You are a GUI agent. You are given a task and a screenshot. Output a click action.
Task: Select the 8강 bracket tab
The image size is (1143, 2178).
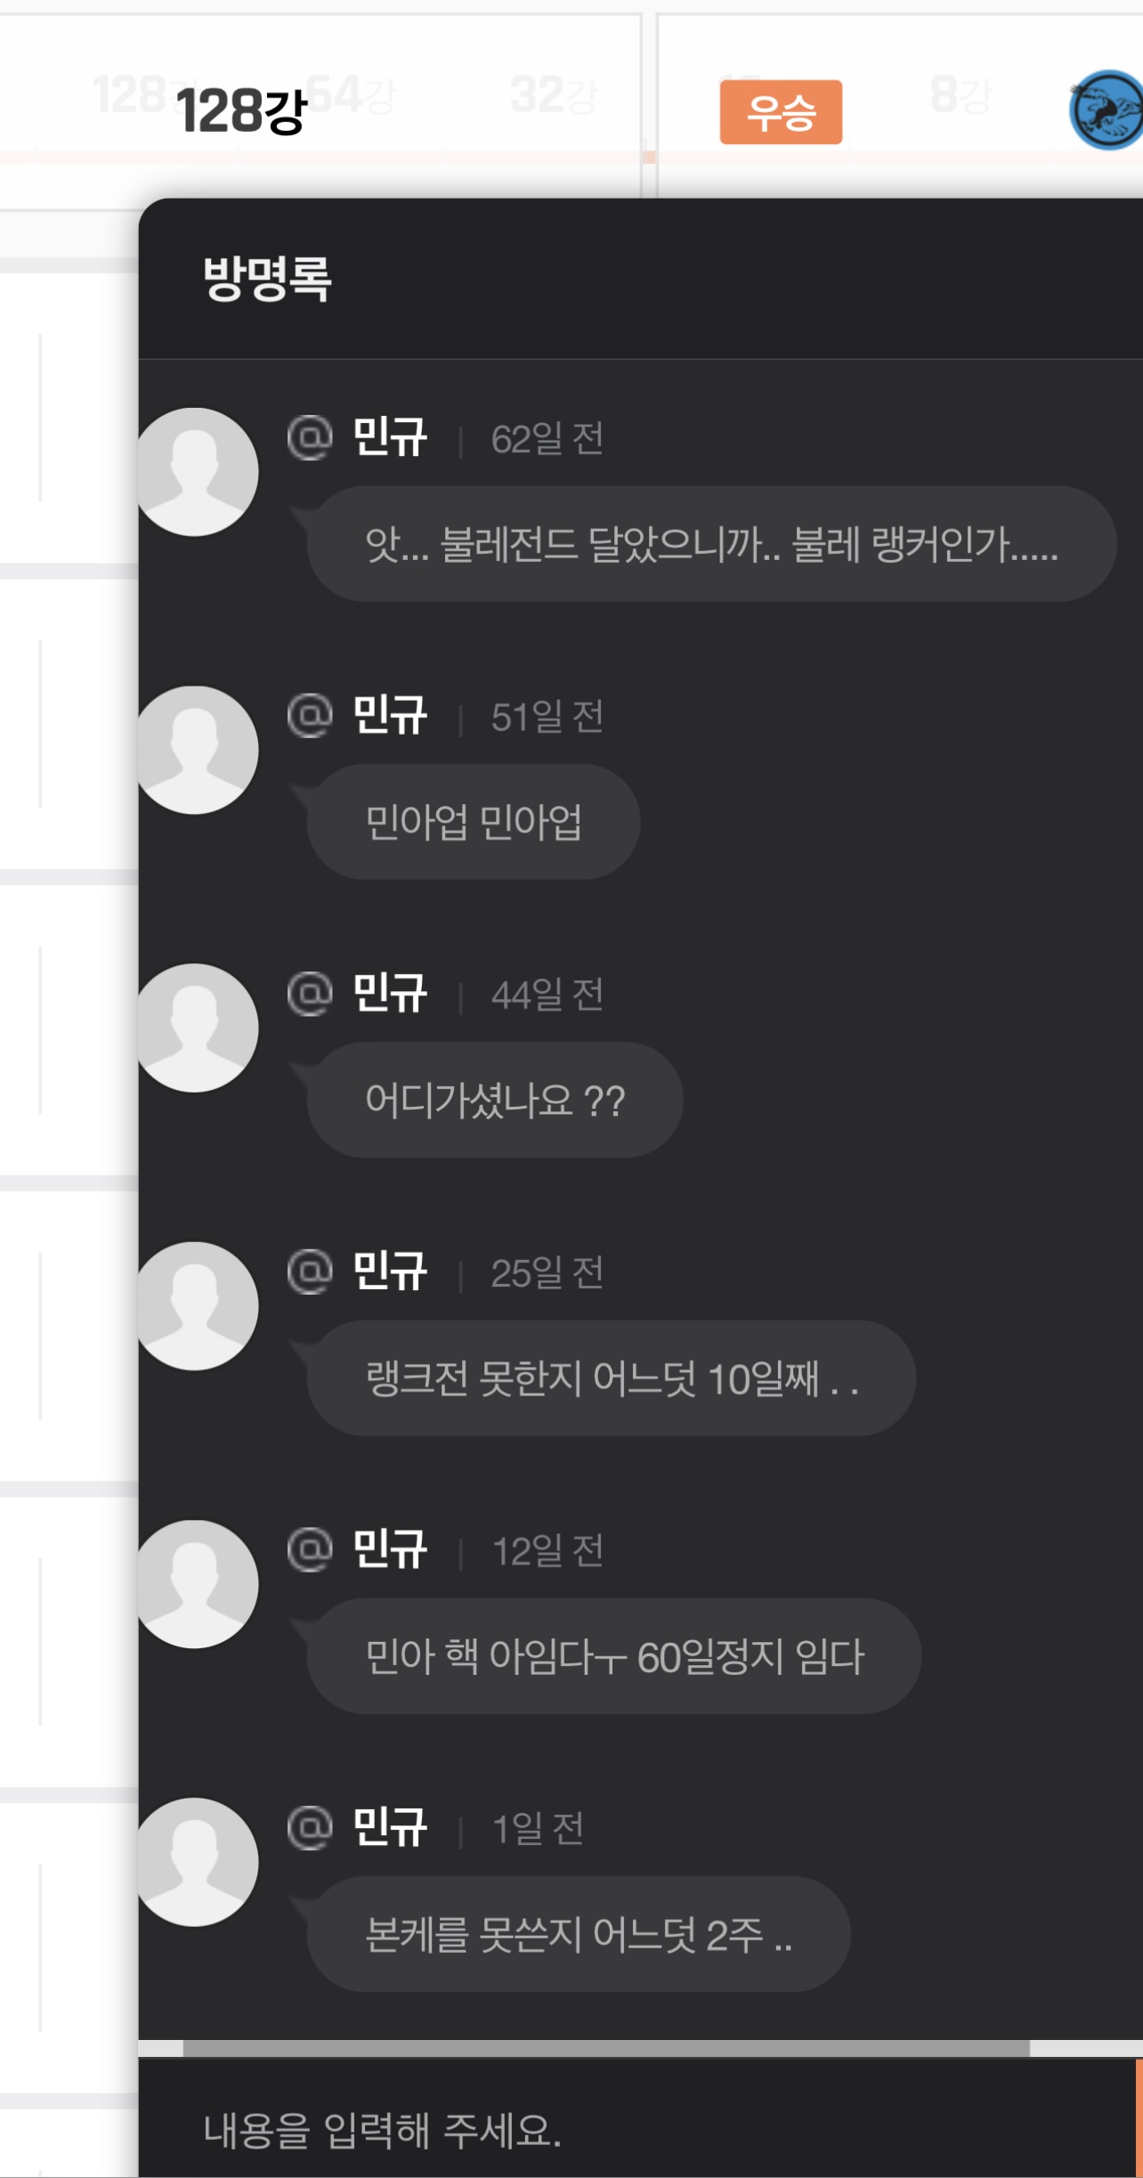960,94
